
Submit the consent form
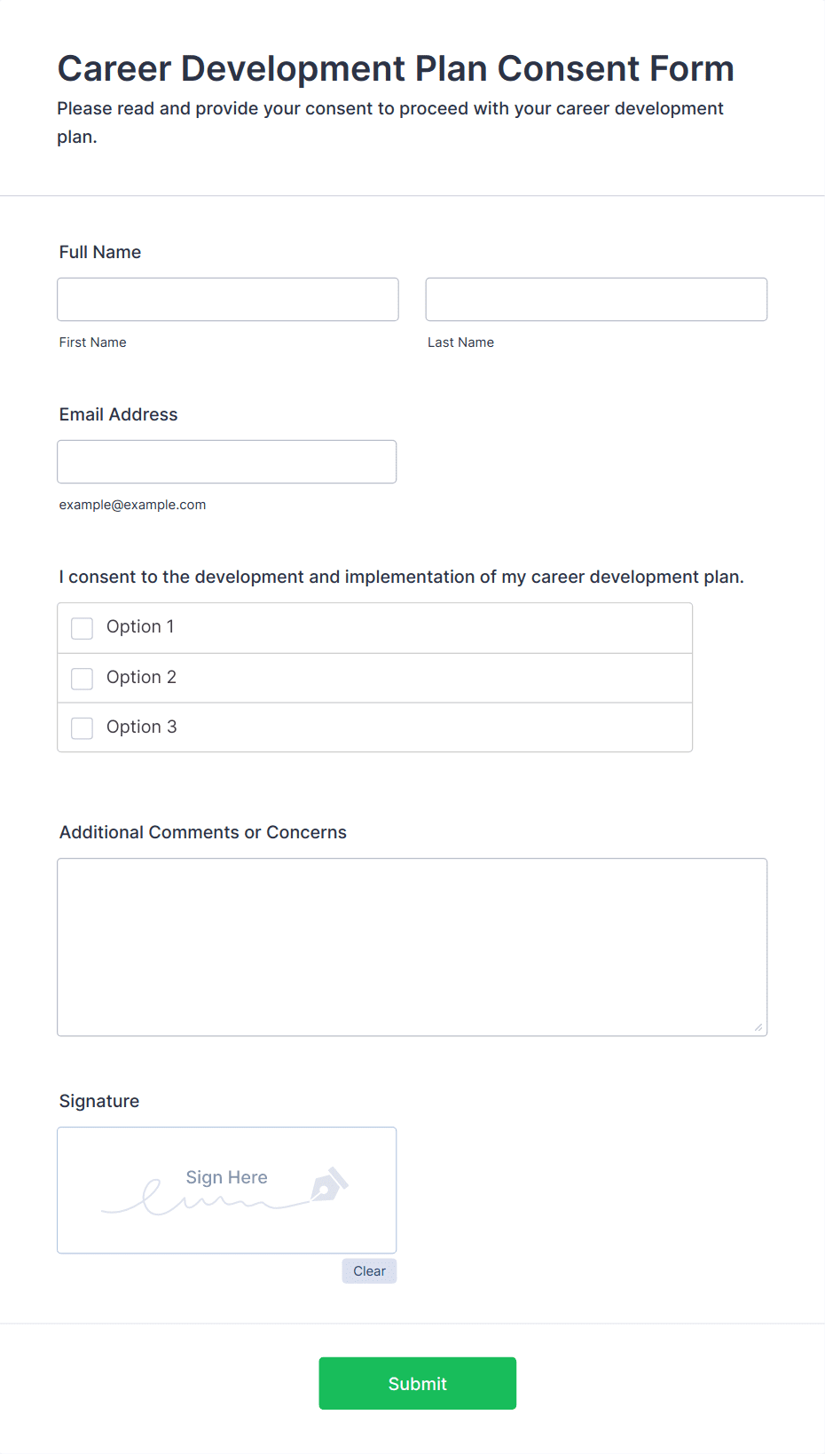pyautogui.click(x=418, y=1384)
